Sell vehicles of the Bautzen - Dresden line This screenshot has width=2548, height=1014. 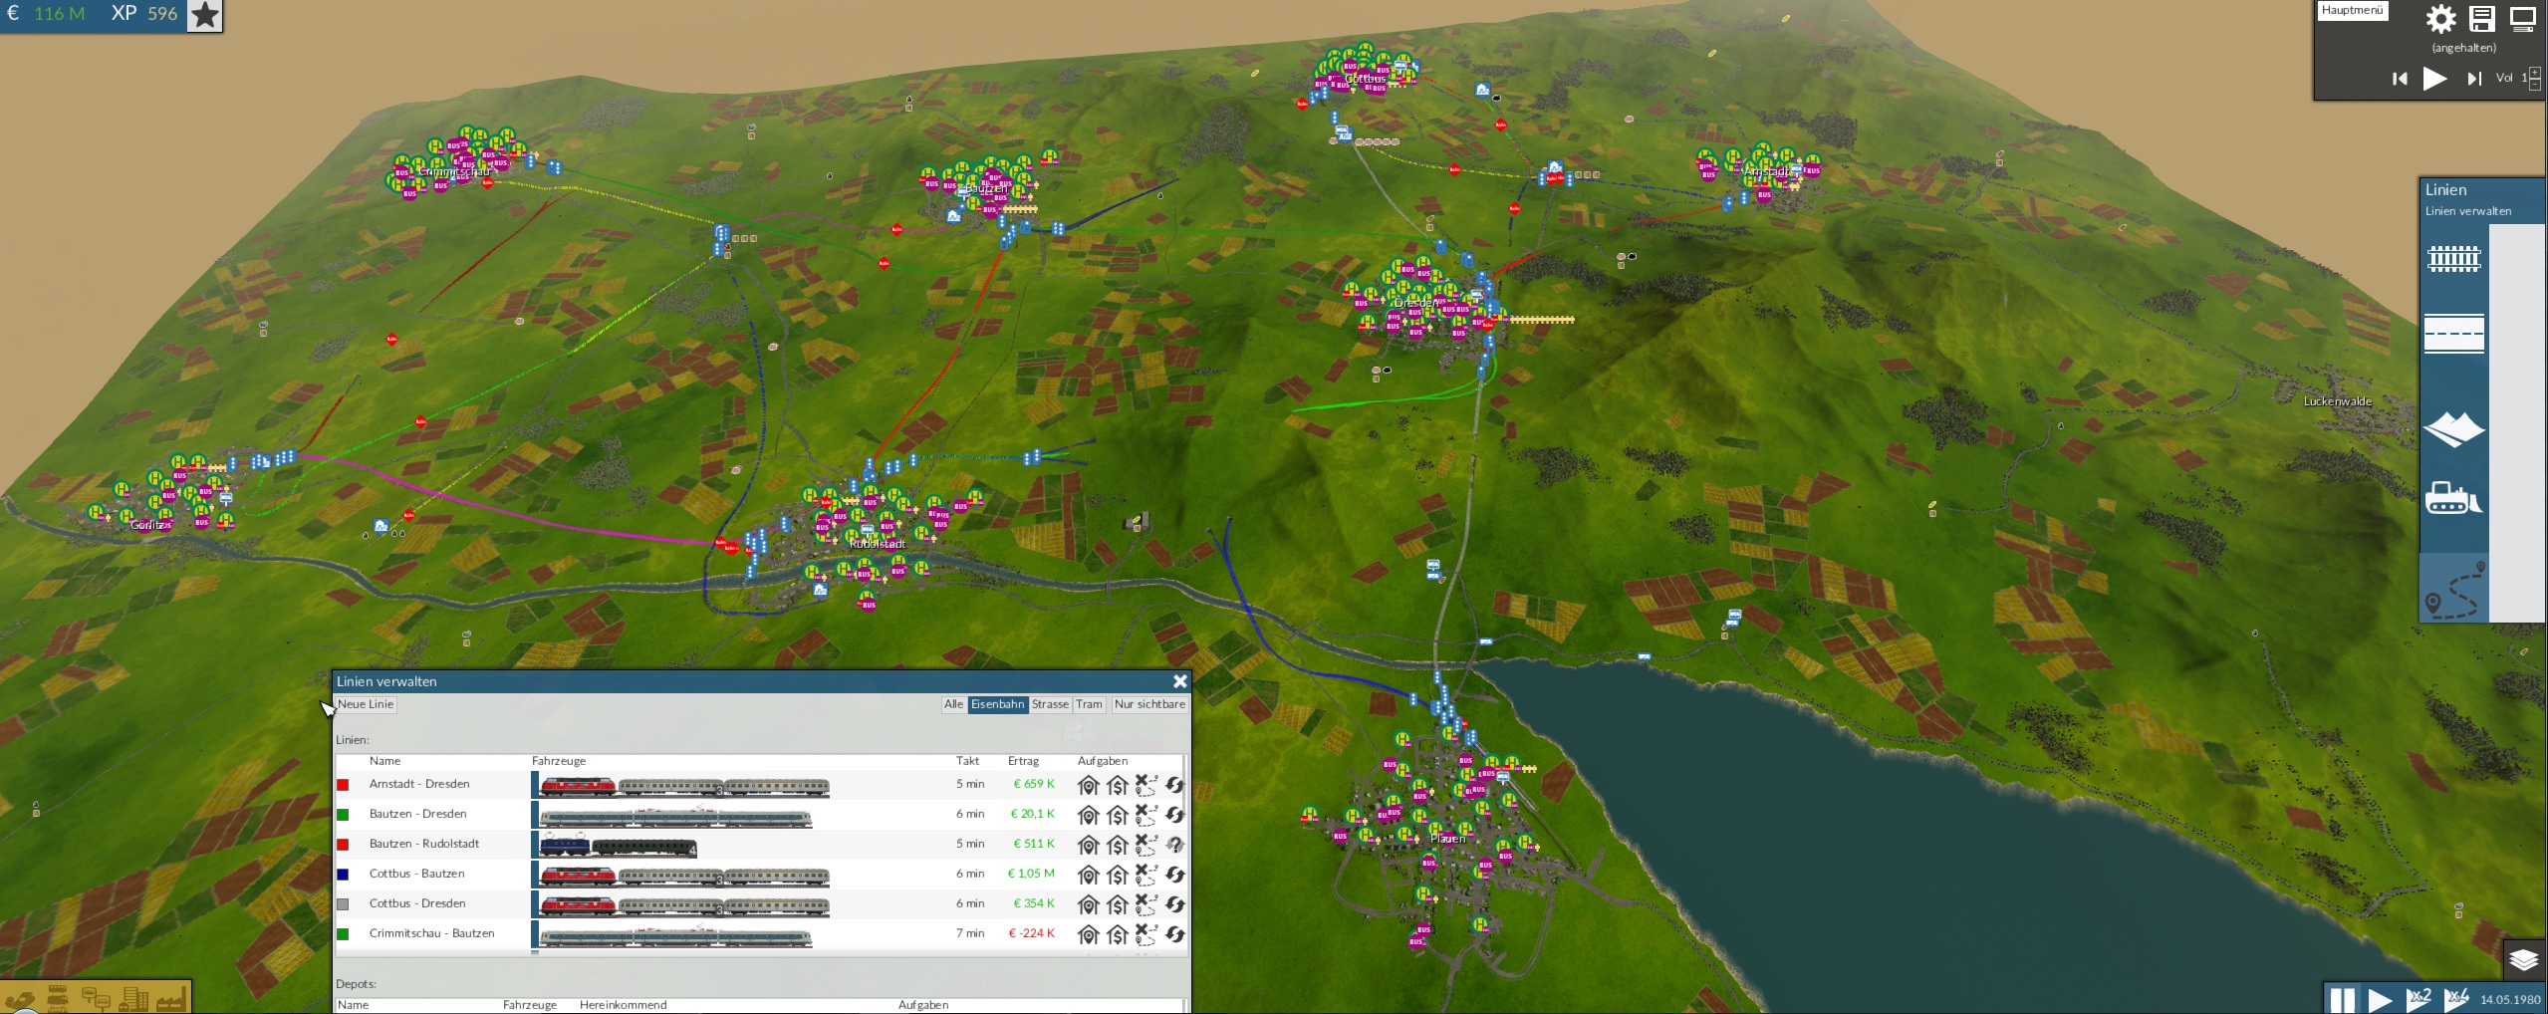pyautogui.click(x=1118, y=815)
